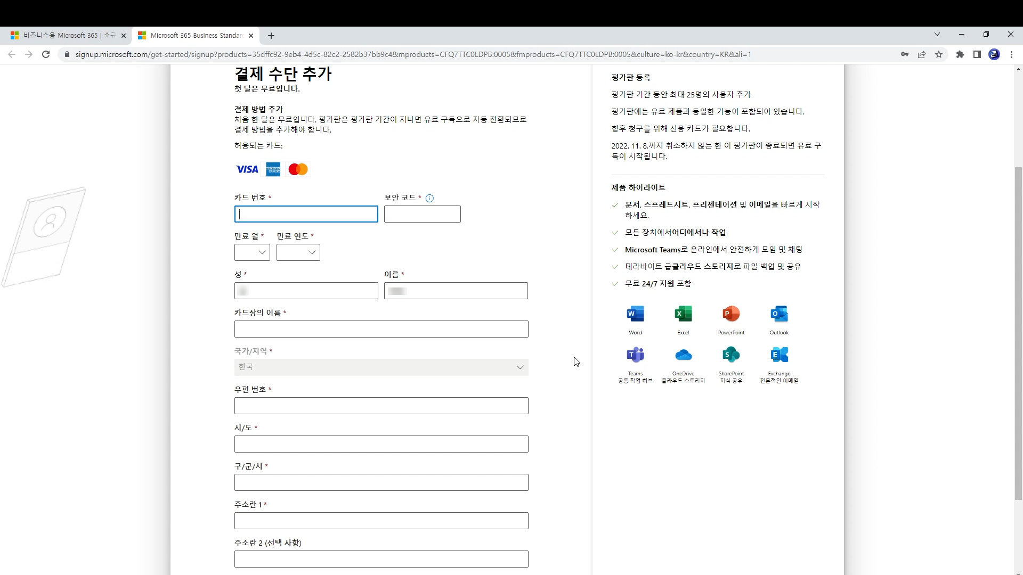Open the 국가/지역 한국 dropdown
1023x575 pixels.
coord(381,367)
